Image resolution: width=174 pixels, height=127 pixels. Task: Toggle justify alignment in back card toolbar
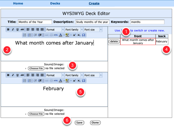coord(42,75)
